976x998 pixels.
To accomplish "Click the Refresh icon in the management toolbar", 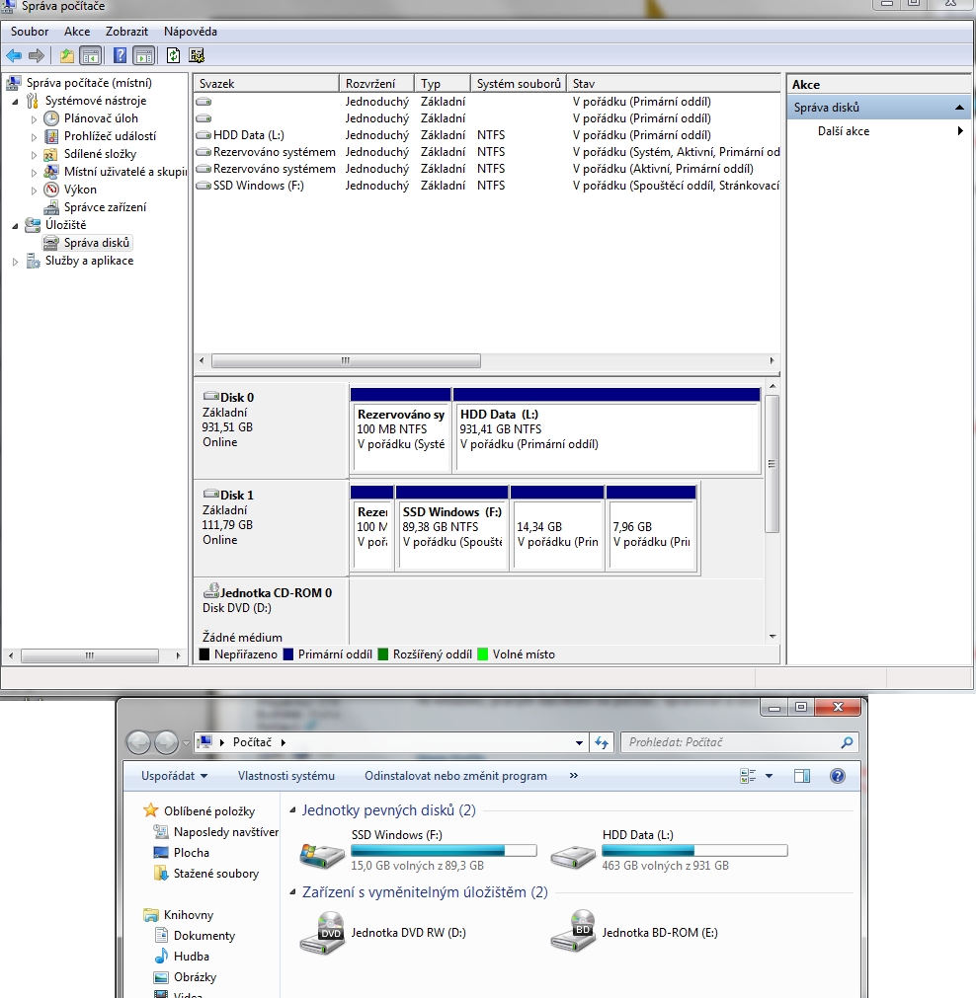I will (174, 55).
